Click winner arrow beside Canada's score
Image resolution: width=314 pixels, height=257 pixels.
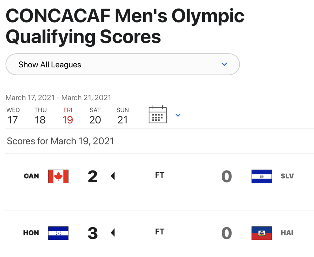113,176
